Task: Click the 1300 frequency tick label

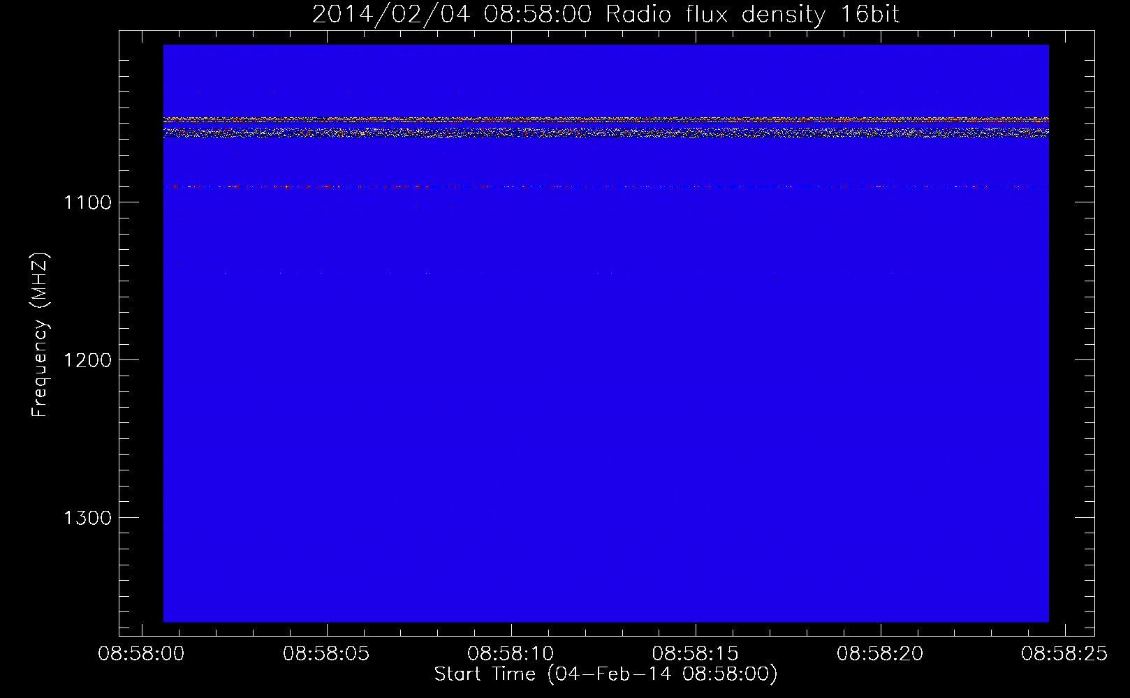Action: tap(87, 518)
